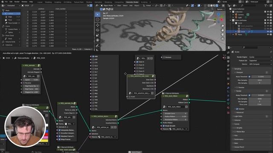
Task: Activate the Cursor tool in viewport toolbar
Action: (98, 20)
